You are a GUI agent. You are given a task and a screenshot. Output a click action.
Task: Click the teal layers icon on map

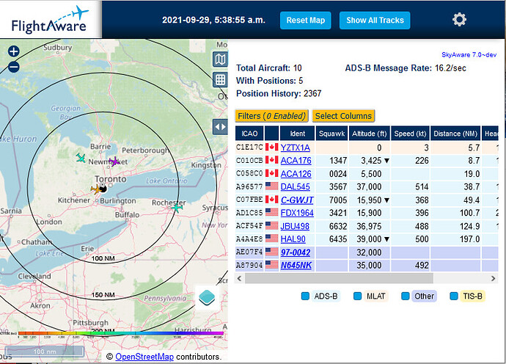207,297
